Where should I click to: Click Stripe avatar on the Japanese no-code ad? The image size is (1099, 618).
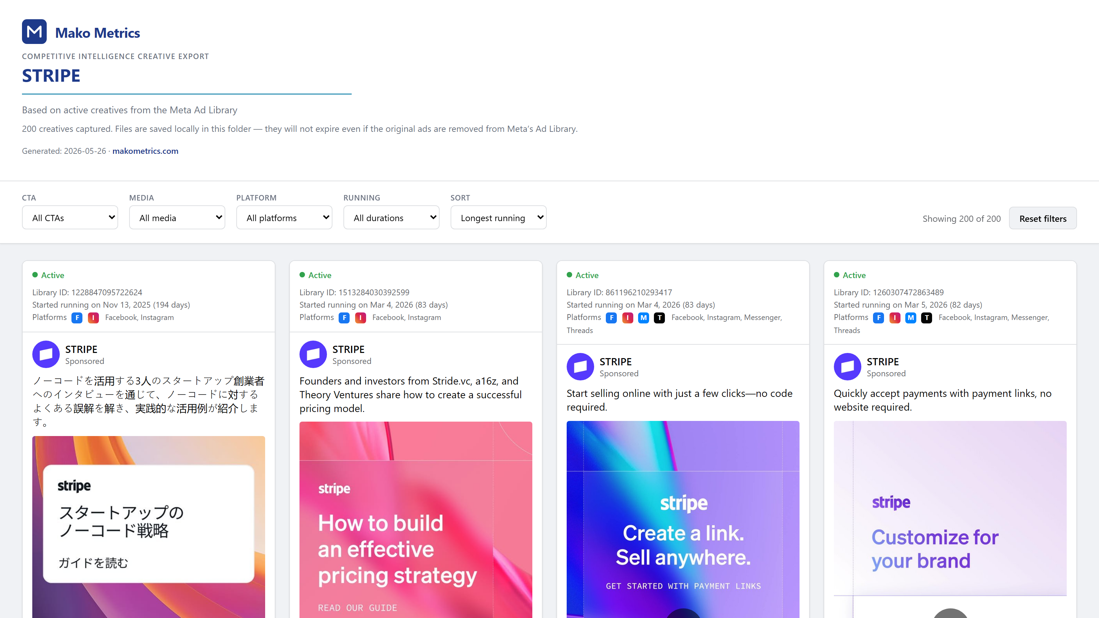[x=46, y=354]
